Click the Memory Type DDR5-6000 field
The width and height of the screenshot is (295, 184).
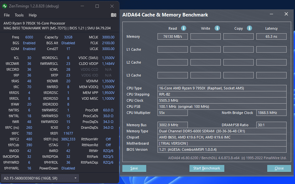(x=222, y=131)
